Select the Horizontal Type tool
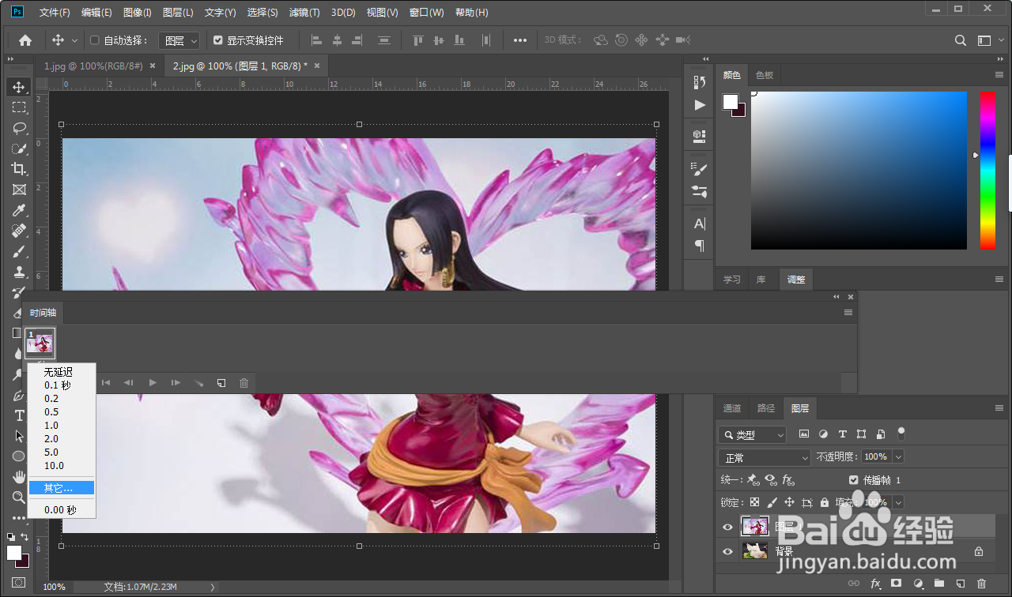Viewport: 1012px width, 597px height. coord(19,415)
